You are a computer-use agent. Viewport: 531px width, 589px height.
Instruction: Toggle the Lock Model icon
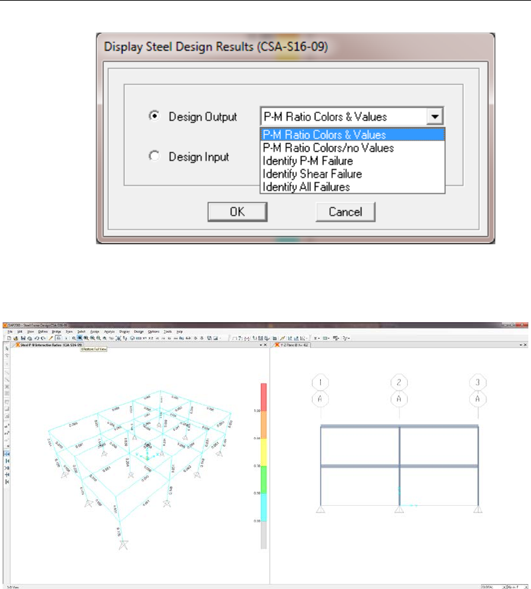pyautogui.click(x=58, y=338)
